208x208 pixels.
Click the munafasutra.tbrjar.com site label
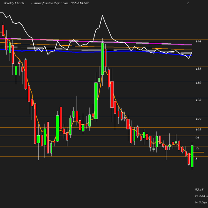click(x=51, y=3)
